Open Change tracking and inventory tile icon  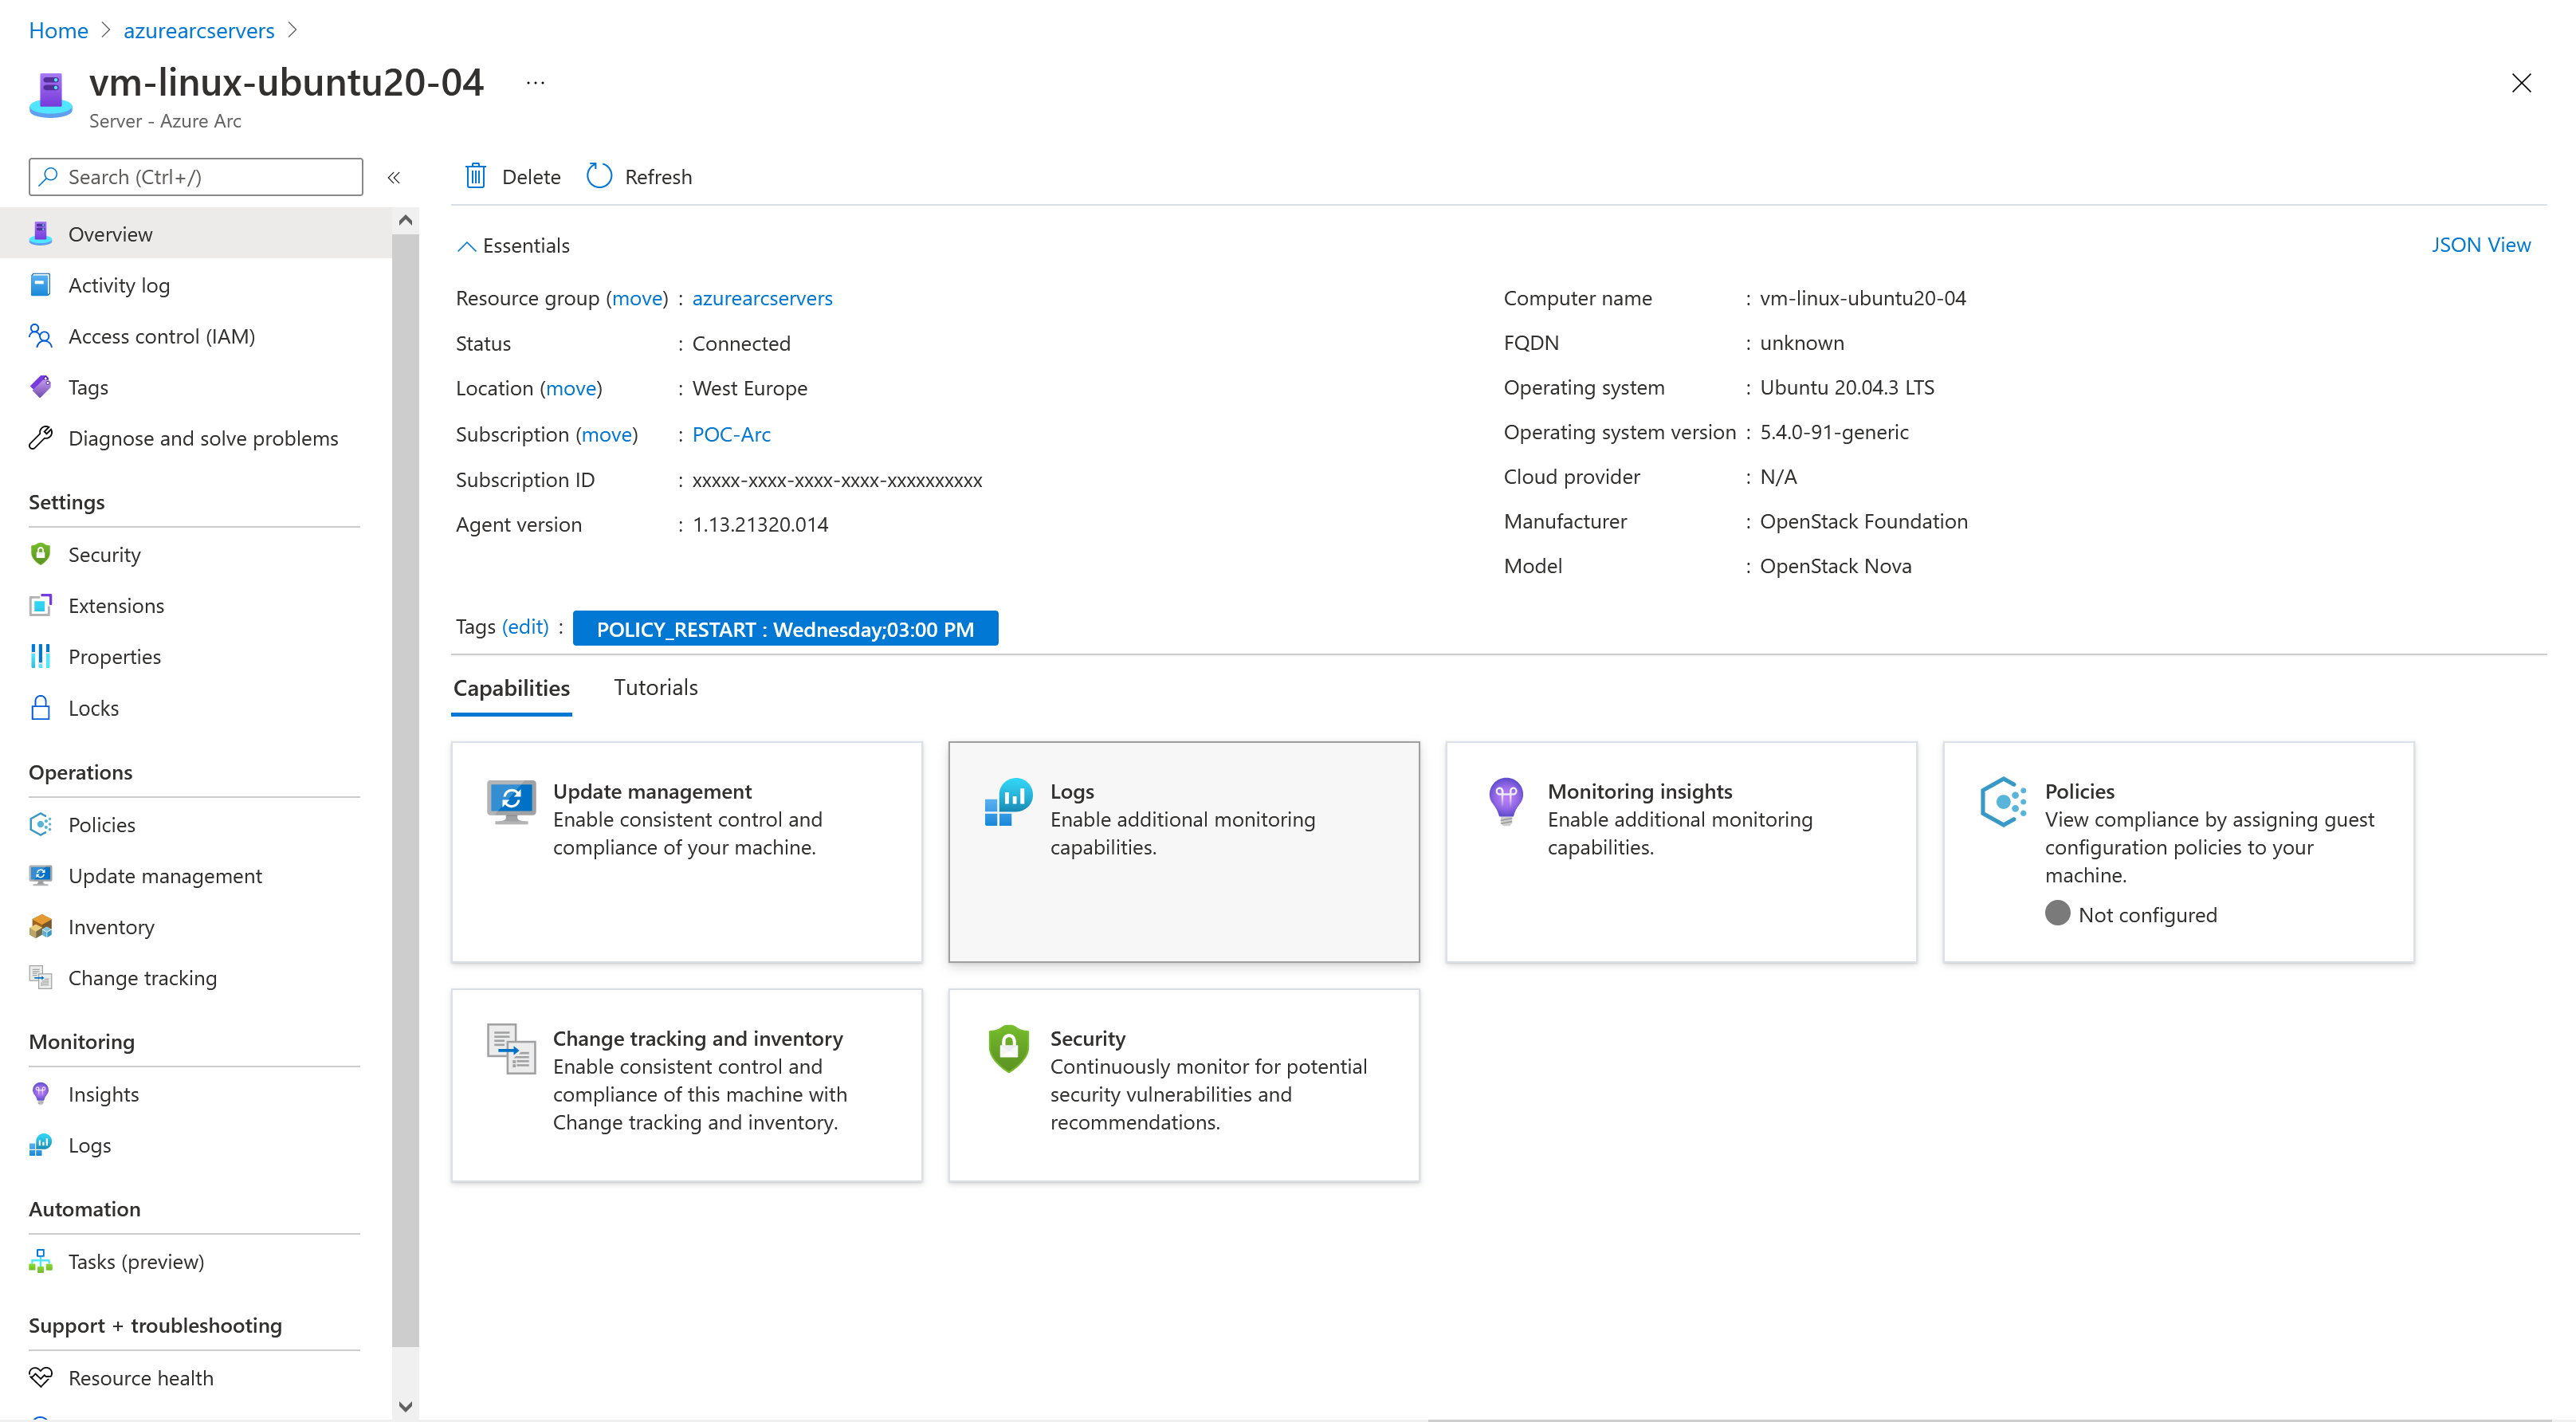click(x=511, y=1048)
